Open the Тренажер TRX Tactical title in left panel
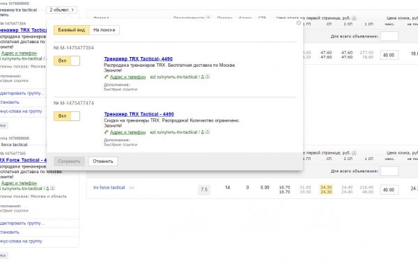Image resolution: width=418 pixels, height=263 pixels. pyautogui.click(x=23, y=30)
